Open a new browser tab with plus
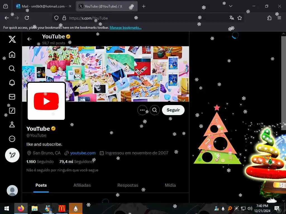The image size is (286, 214). pyautogui.click(x=144, y=6)
